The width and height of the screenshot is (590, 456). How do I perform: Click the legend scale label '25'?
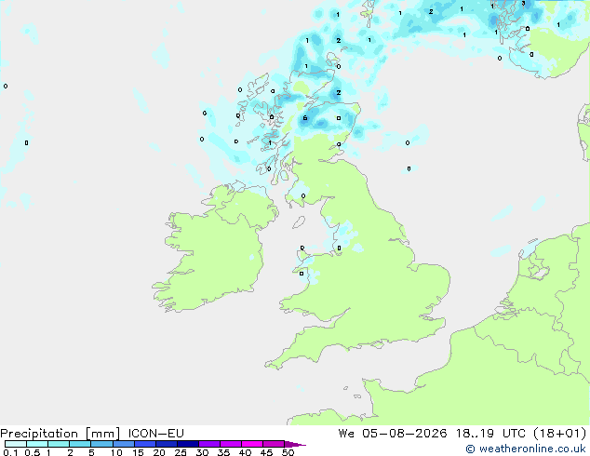pyautogui.click(x=181, y=452)
